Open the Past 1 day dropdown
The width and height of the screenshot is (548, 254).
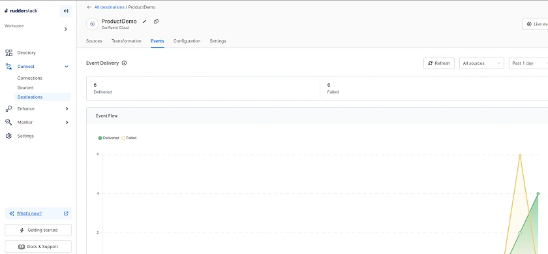[528, 63]
